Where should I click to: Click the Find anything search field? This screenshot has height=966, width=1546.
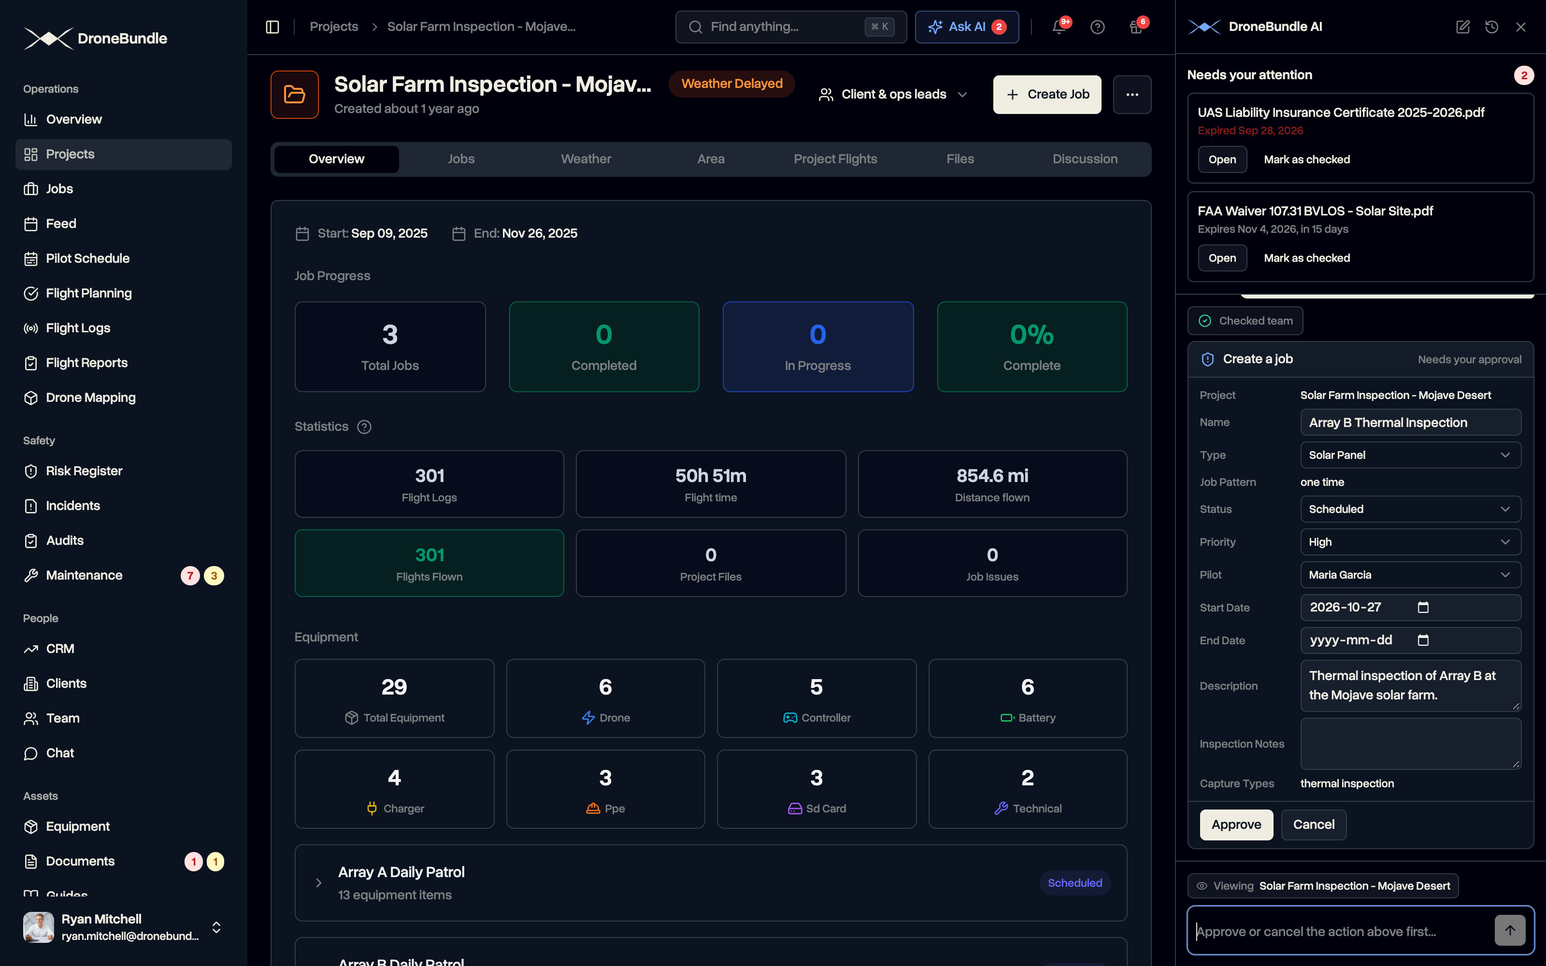(791, 27)
